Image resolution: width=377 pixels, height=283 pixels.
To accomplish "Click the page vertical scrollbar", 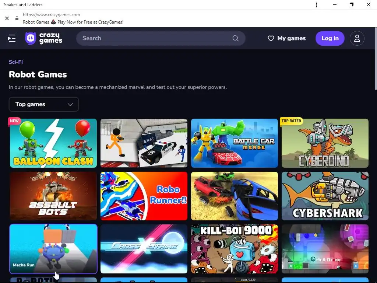I will 376,59.
